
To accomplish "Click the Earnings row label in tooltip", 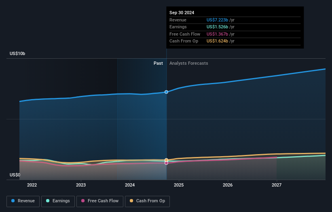I will 178,27.
